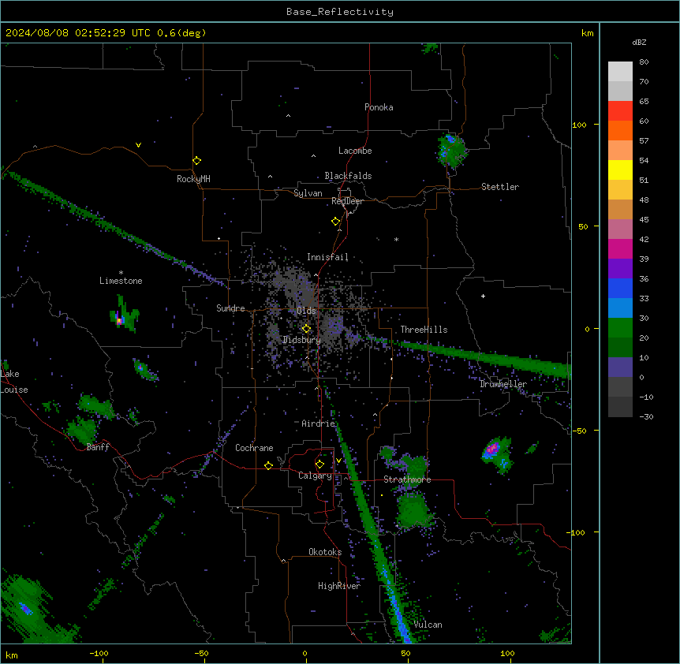Screen dimensions: 680x664
Task: Click the magenta-core storm cell east of Strathmore
Action: click(497, 454)
